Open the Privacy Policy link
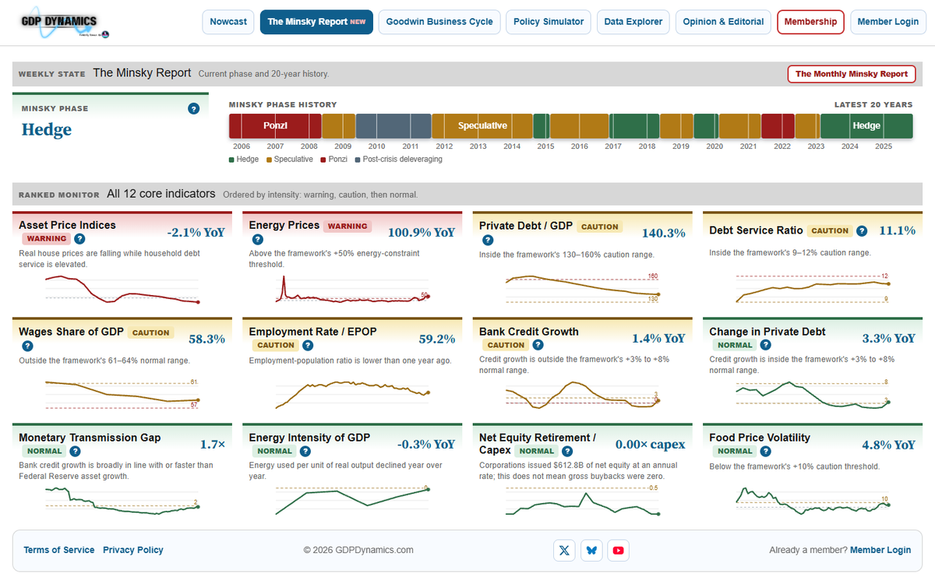The height and width of the screenshot is (581, 935). [133, 550]
